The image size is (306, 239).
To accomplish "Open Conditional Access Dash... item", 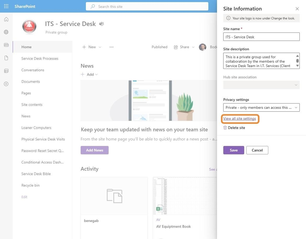I will click(x=42, y=162).
